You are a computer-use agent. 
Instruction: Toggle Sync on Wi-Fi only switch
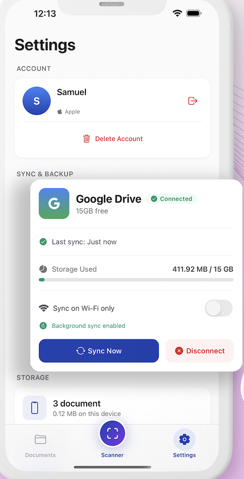(x=219, y=308)
